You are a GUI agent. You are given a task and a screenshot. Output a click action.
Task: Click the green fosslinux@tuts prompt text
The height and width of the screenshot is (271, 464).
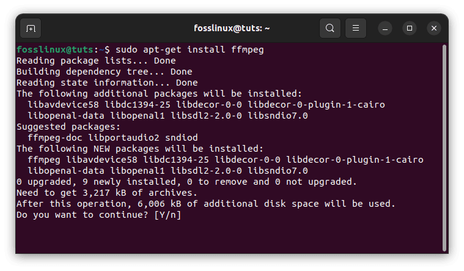(55, 50)
